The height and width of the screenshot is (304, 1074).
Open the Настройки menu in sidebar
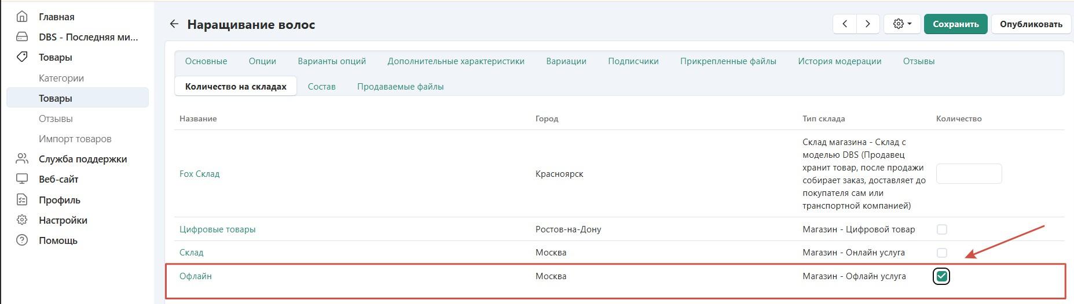pos(63,220)
